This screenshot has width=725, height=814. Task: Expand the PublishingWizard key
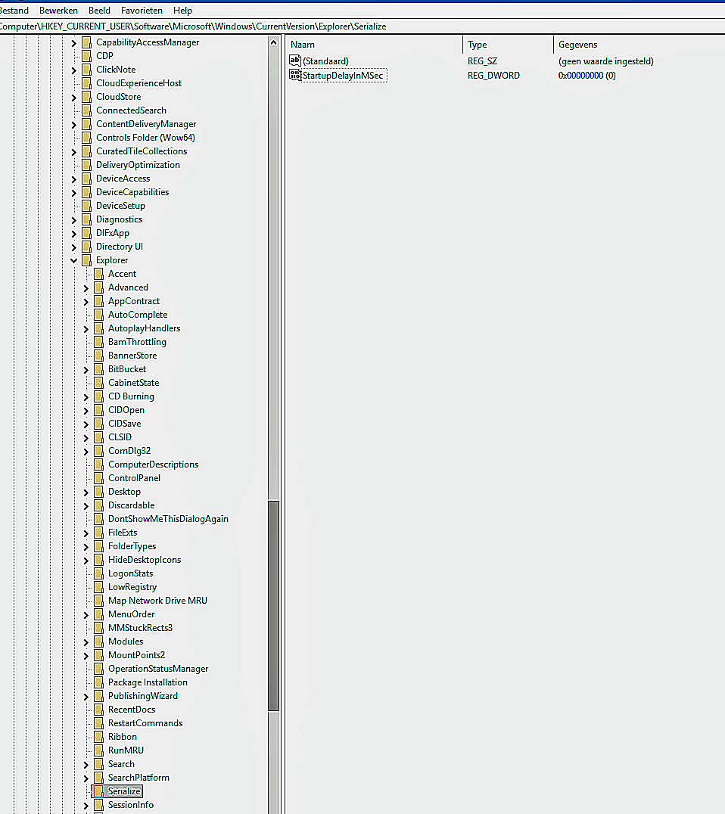coord(86,697)
